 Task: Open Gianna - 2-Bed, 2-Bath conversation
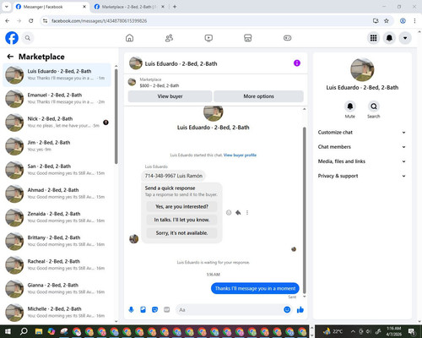(57, 289)
